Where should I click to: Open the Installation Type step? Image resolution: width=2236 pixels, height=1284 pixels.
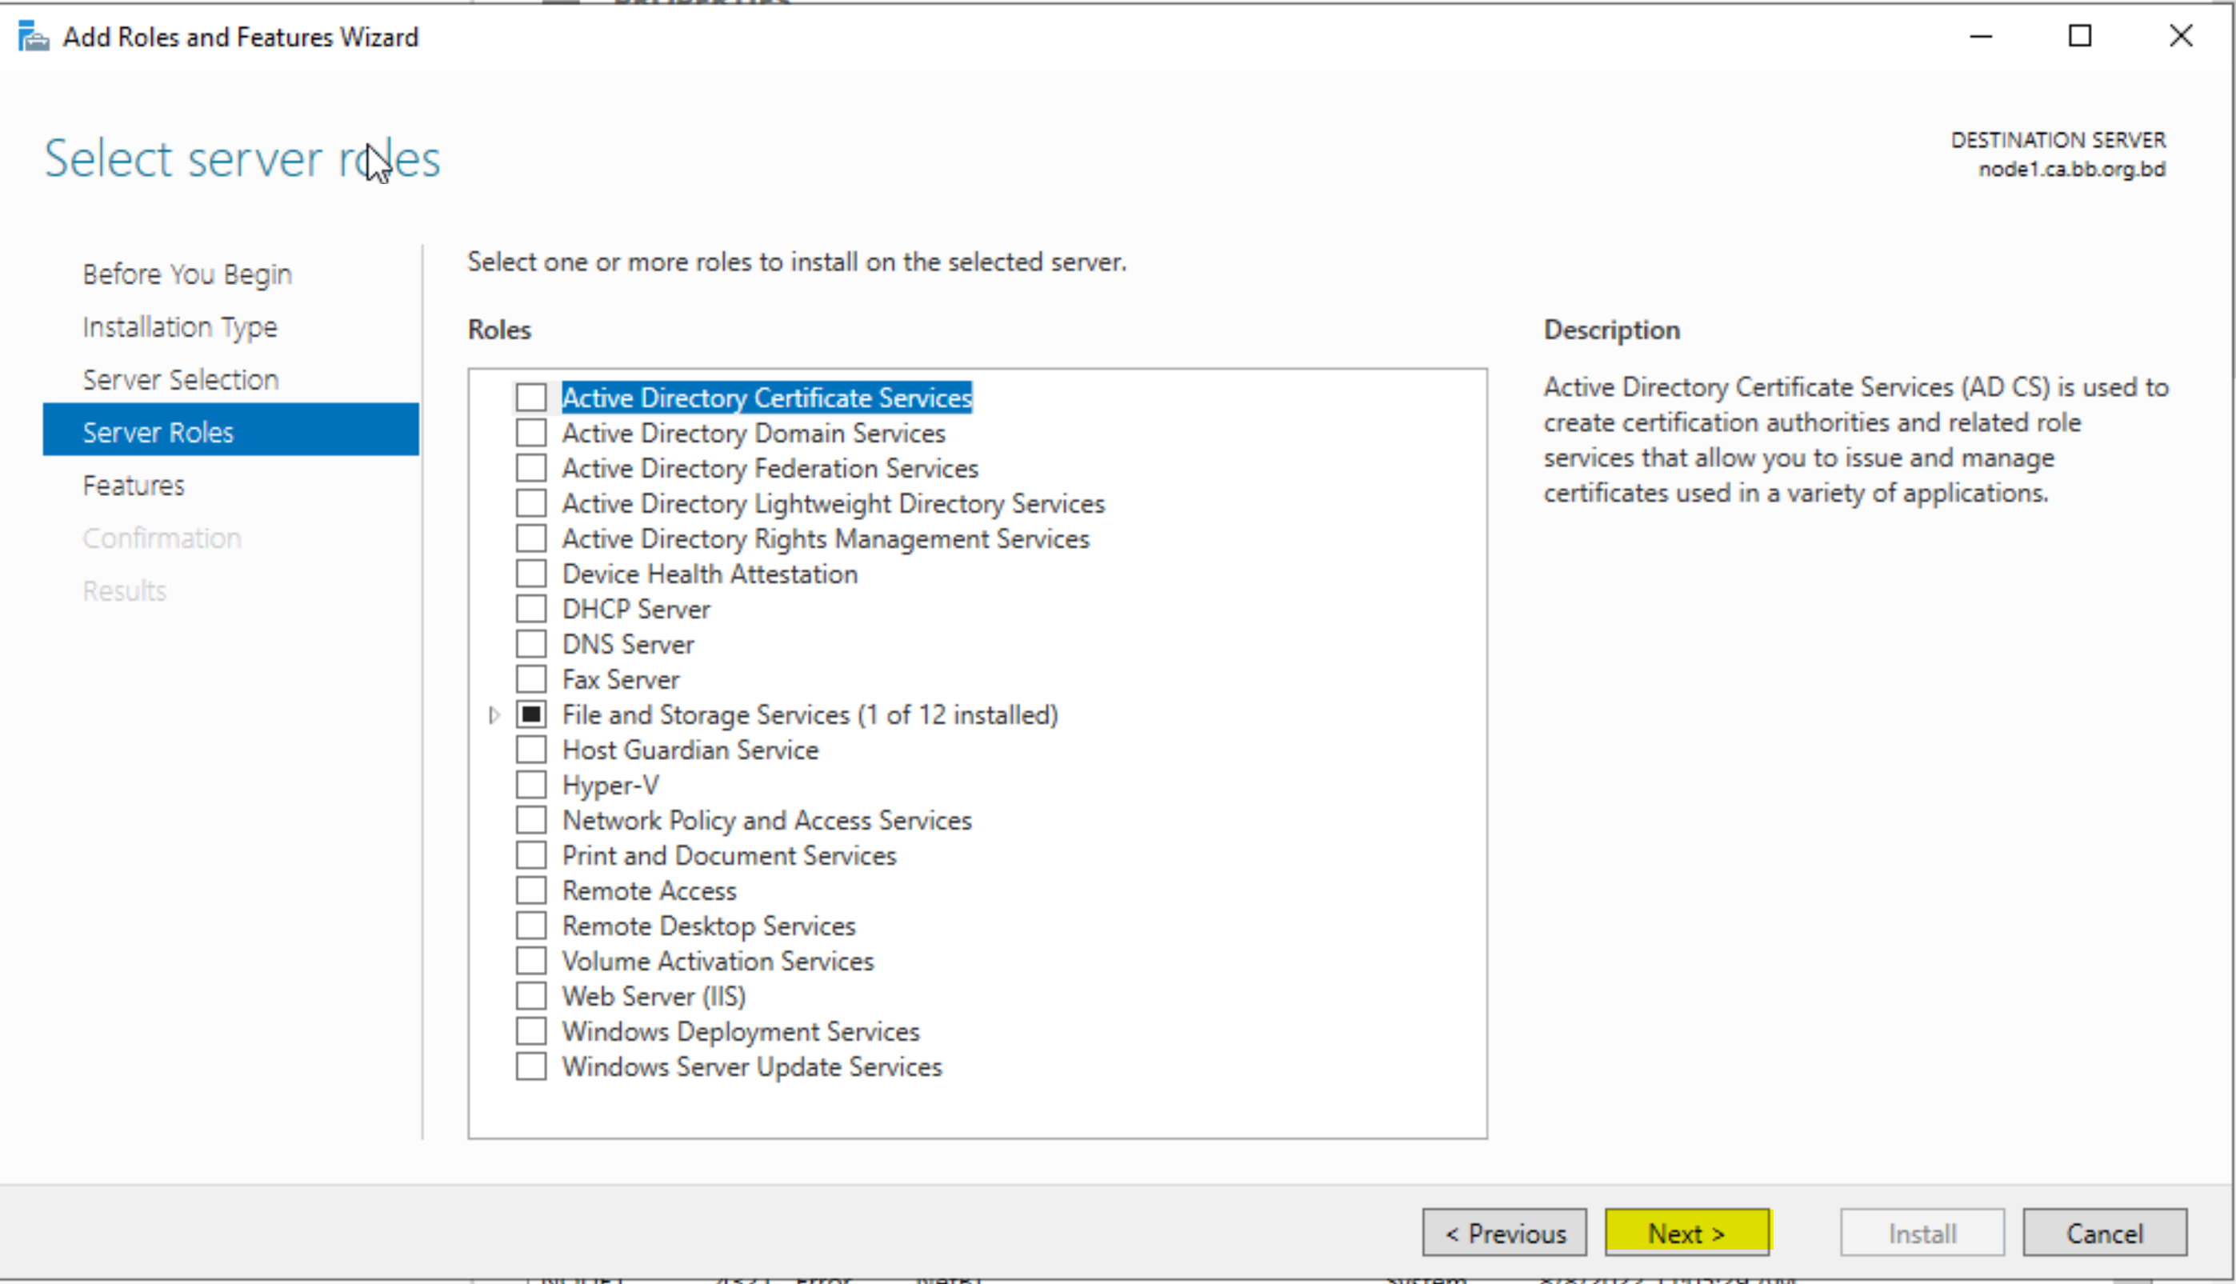pyautogui.click(x=180, y=327)
